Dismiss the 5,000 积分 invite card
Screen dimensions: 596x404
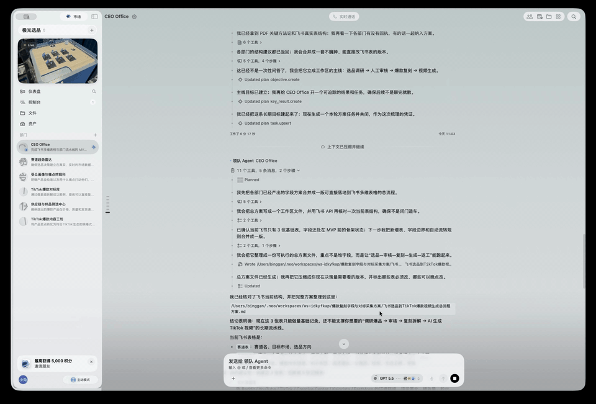point(91,362)
